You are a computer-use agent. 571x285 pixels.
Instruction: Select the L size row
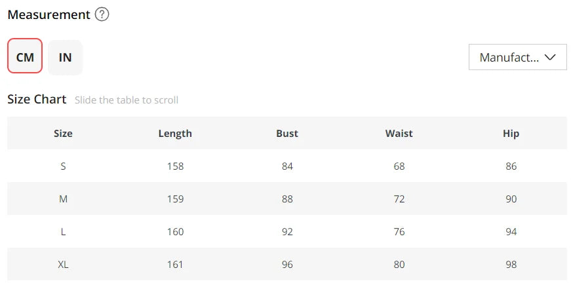(x=287, y=231)
